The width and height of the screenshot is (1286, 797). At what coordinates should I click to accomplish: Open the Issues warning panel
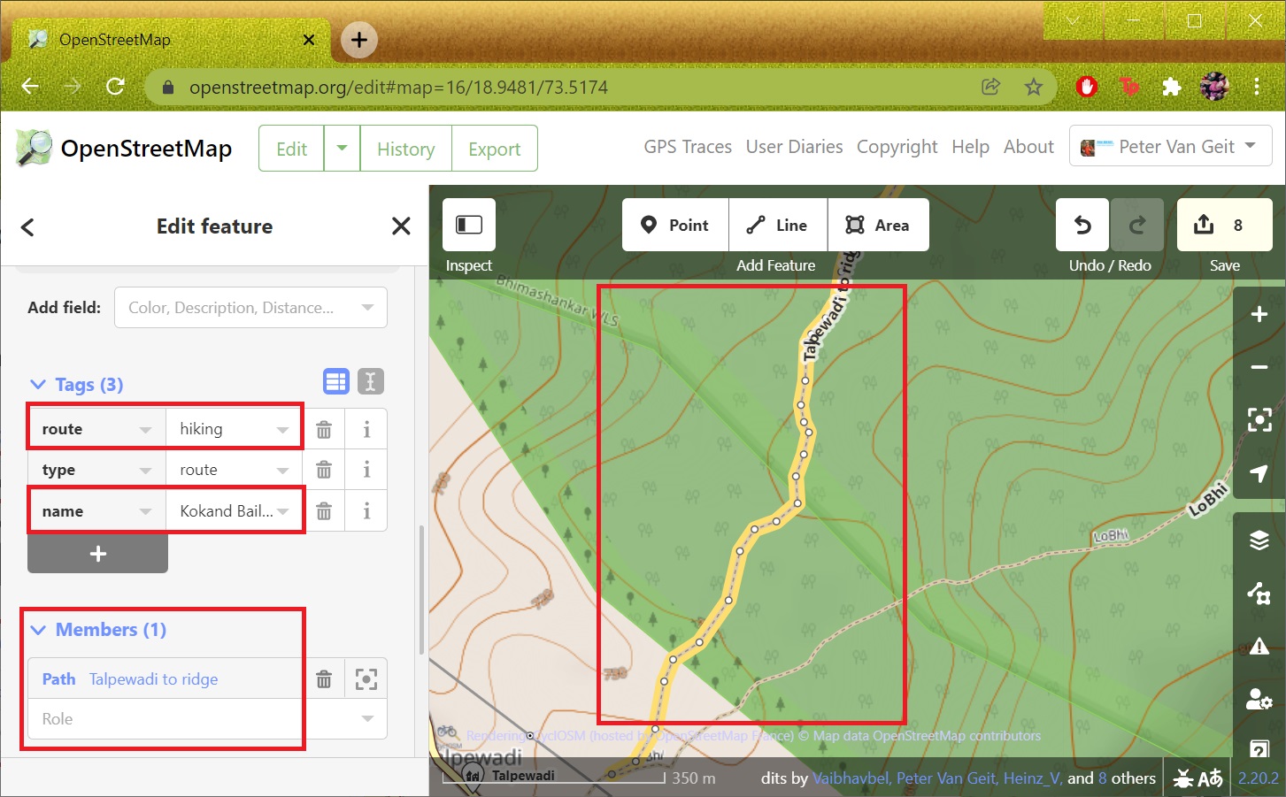1259,646
